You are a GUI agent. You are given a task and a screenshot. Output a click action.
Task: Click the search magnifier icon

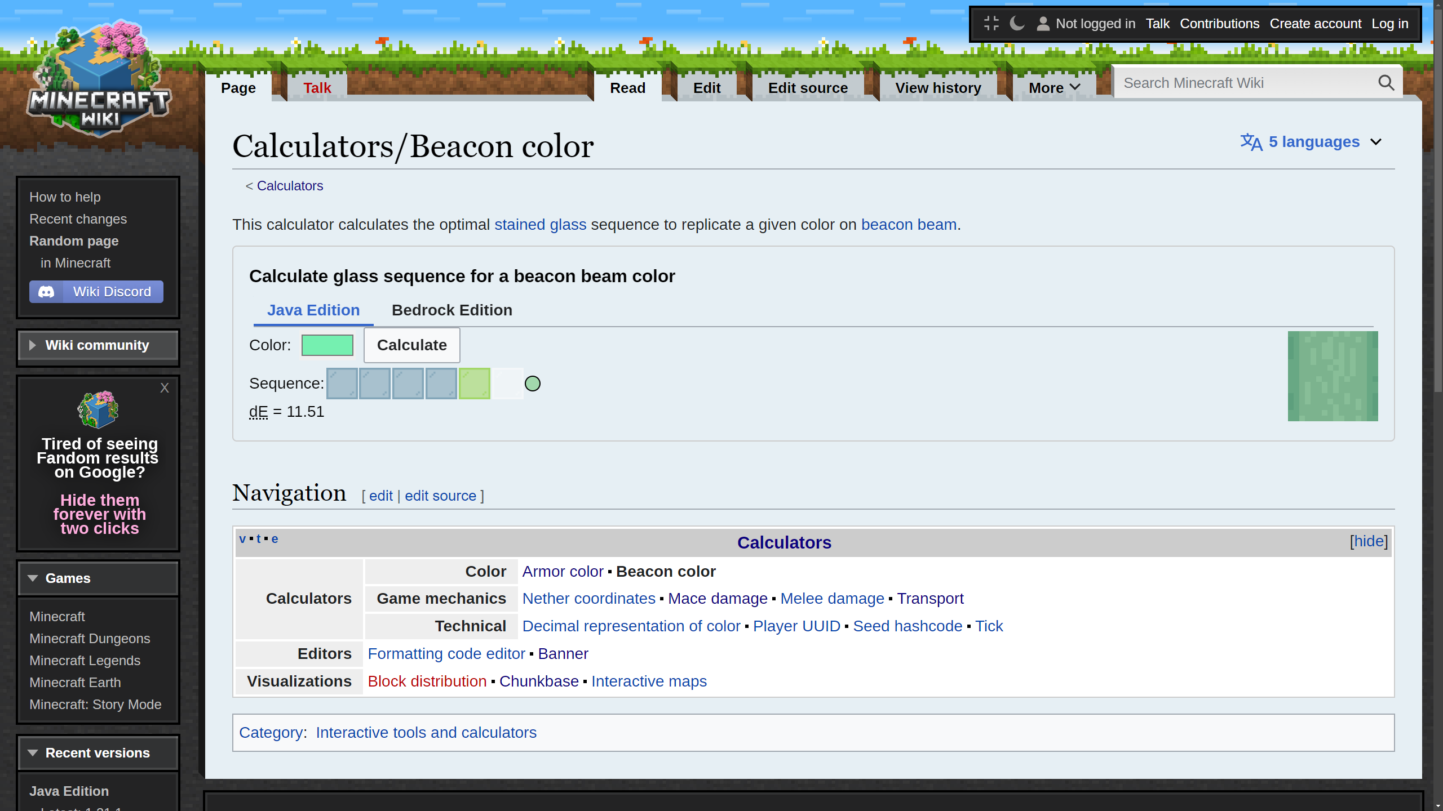point(1386,82)
